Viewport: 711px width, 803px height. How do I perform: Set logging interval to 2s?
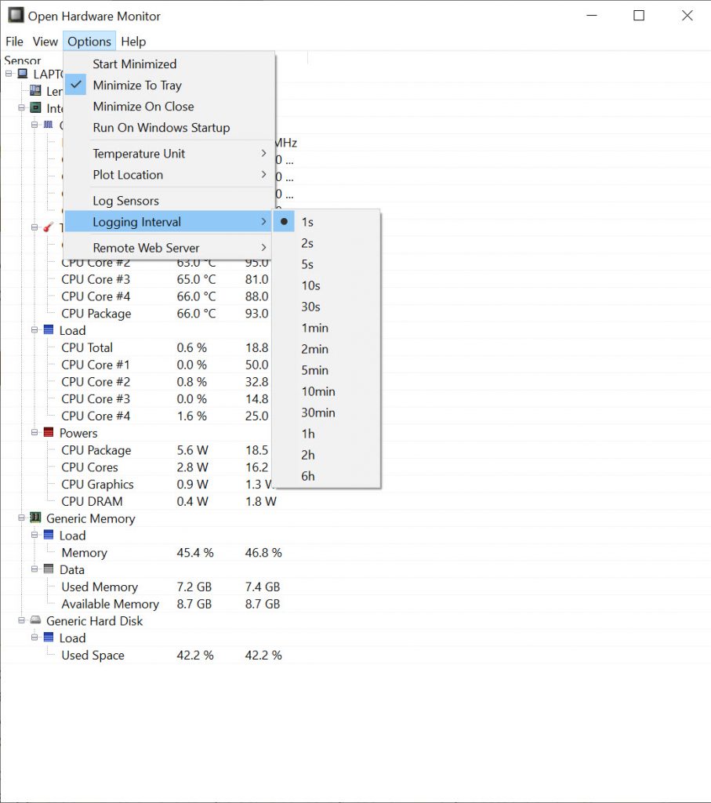[327, 243]
